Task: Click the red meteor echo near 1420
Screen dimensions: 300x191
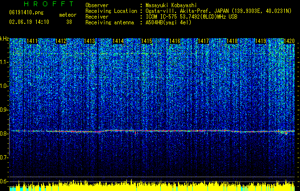Action: (286, 133)
